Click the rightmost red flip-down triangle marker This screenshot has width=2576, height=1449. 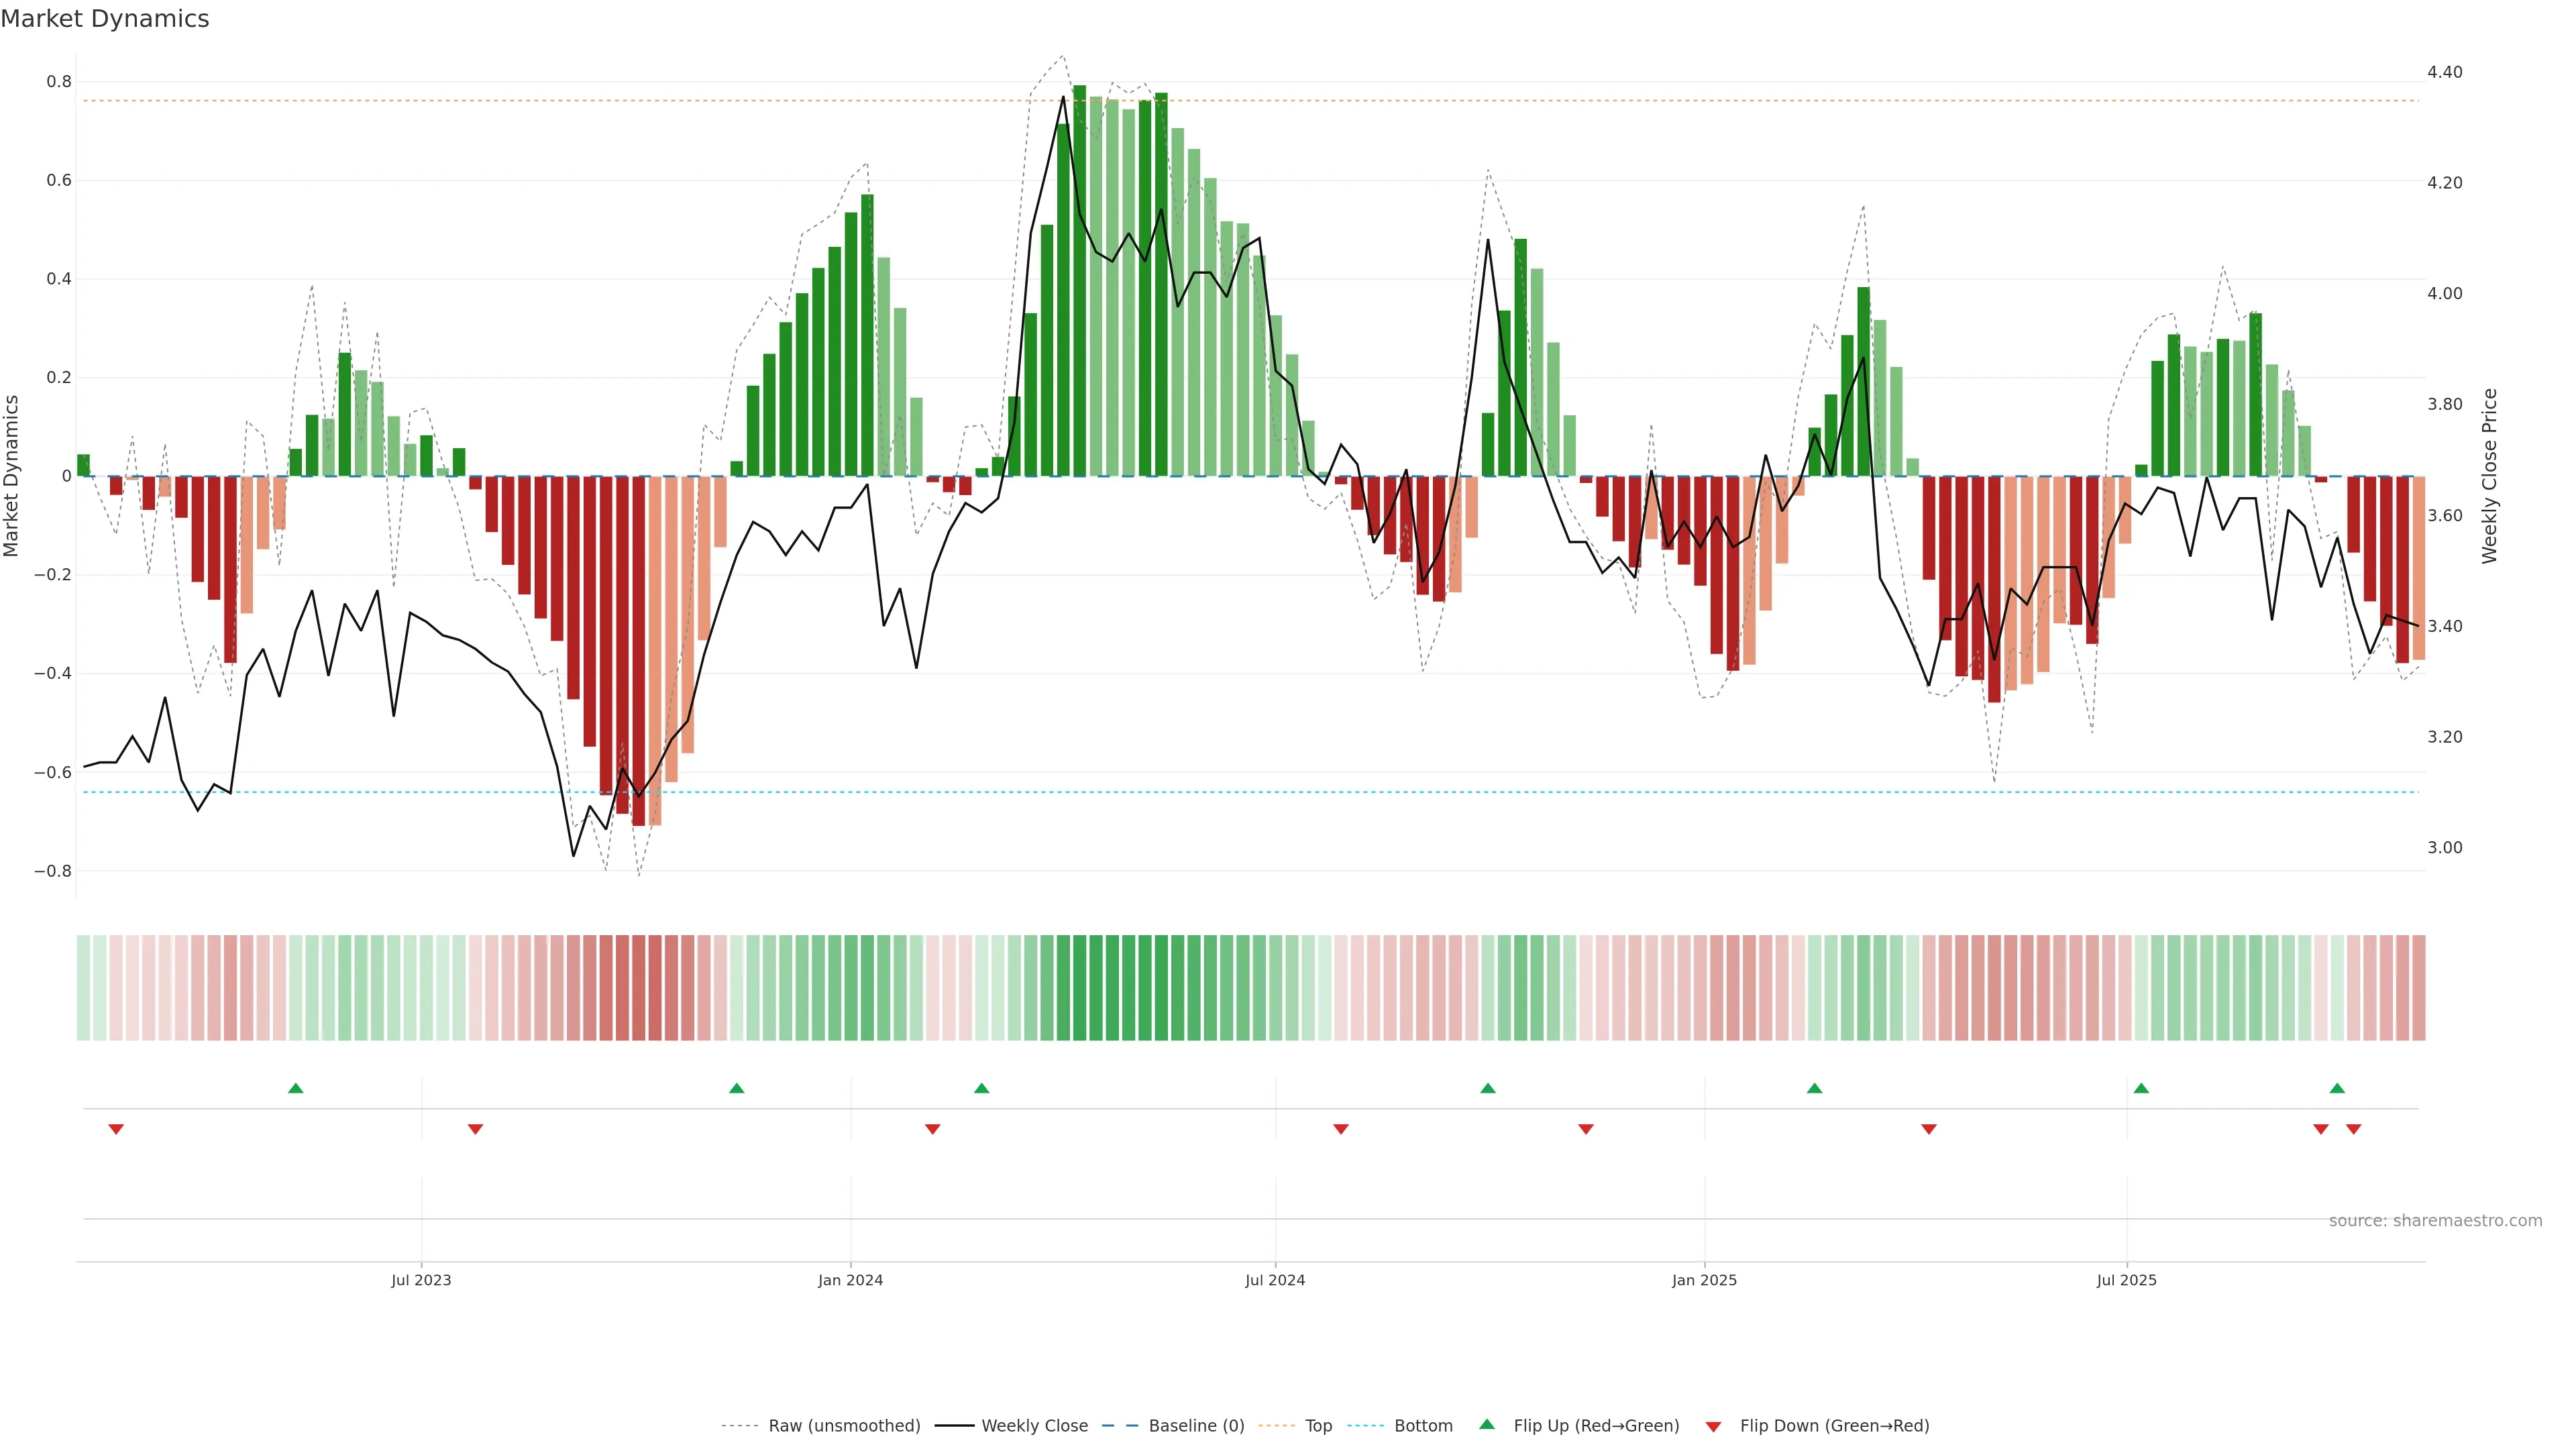click(2353, 1129)
